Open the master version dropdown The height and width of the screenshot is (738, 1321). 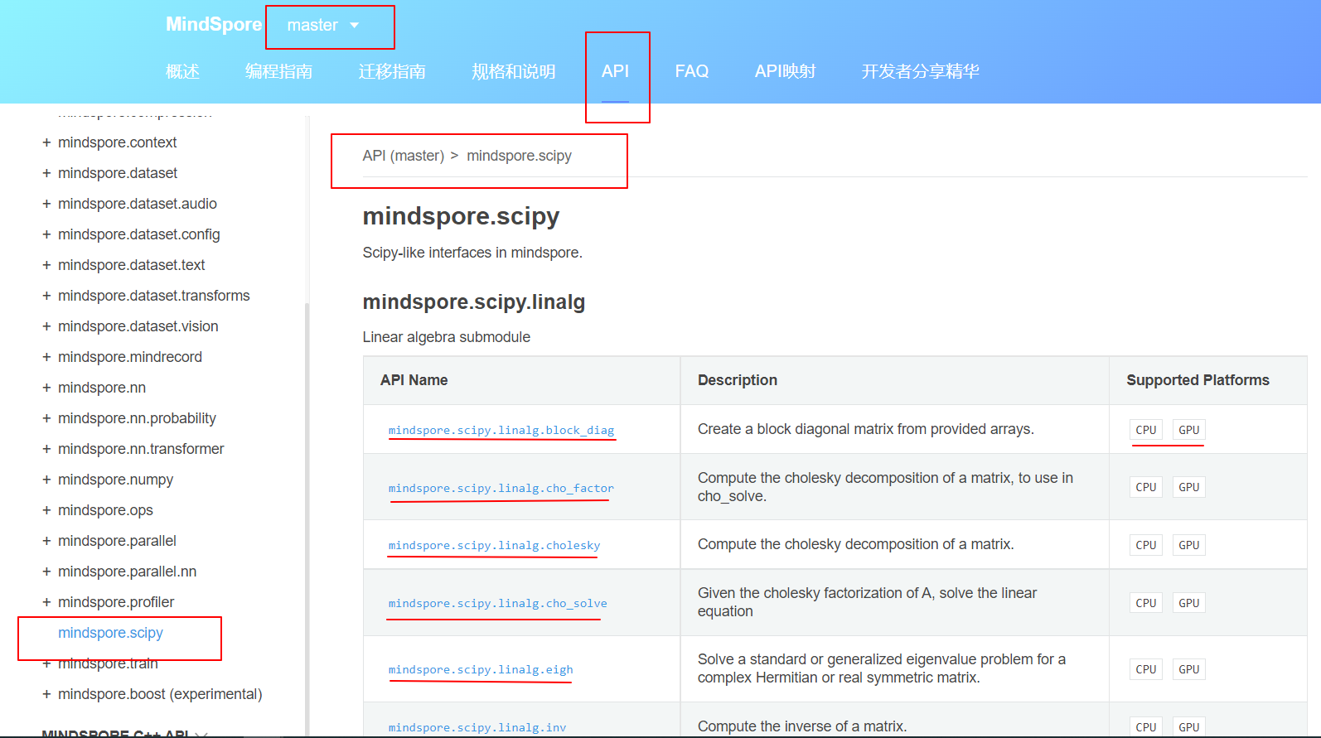point(323,25)
